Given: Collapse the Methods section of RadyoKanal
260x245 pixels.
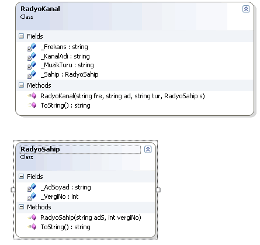Looking at the screenshot, I should [21, 85].
